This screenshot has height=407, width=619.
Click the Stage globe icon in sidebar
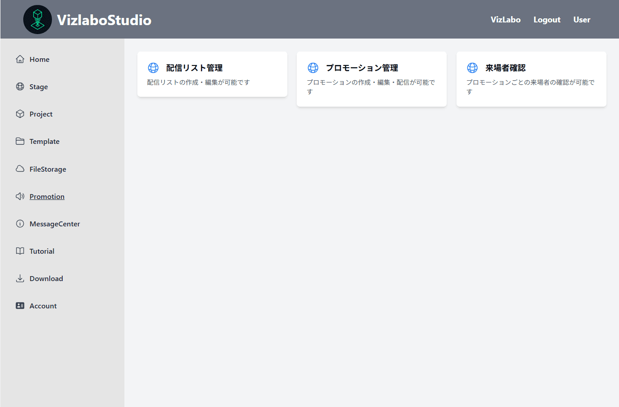coord(20,87)
